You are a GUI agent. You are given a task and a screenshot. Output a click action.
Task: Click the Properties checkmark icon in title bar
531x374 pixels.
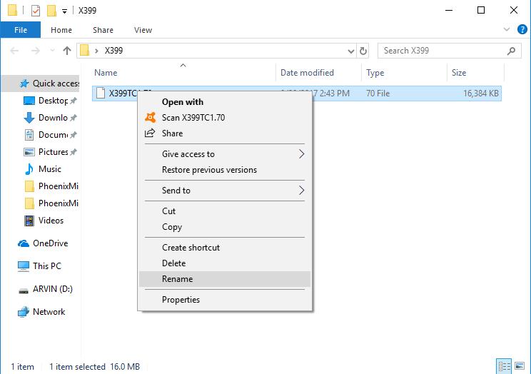pyautogui.click(x=35, y=11)
